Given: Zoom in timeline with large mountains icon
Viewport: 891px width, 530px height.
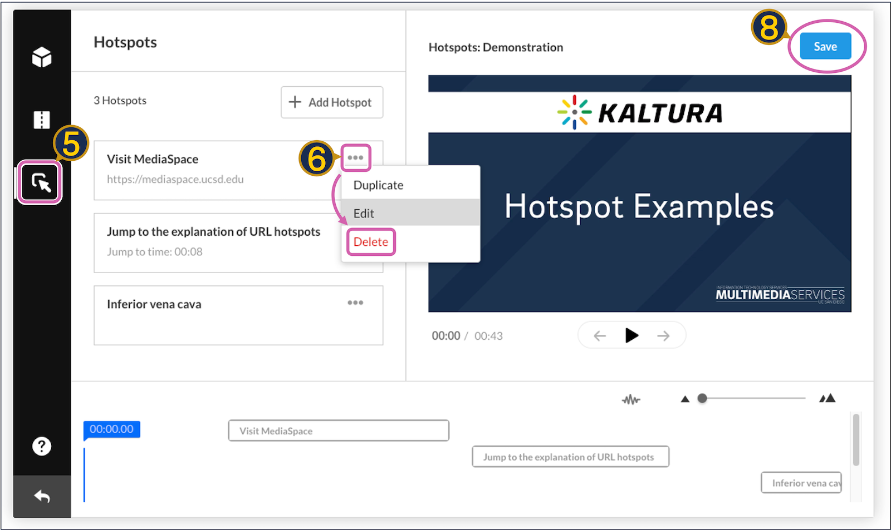Looking at the screenshot, I should [x=828, y=398].
